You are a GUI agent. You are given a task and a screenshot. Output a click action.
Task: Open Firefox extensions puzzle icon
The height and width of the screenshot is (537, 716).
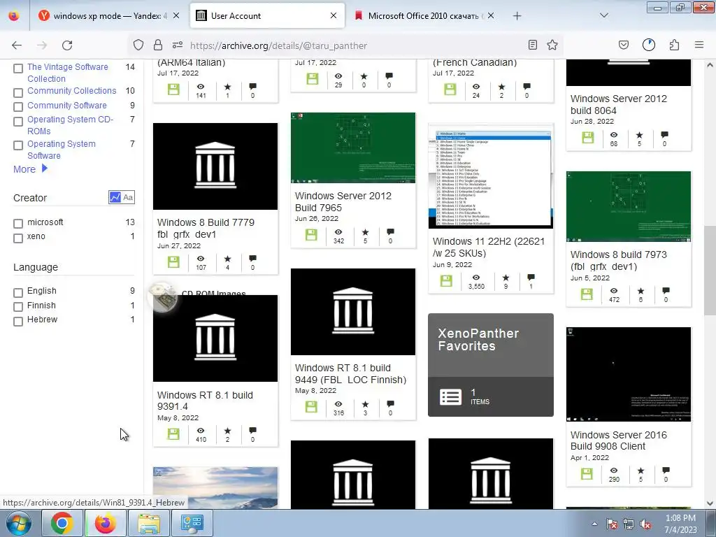[674, 45]
